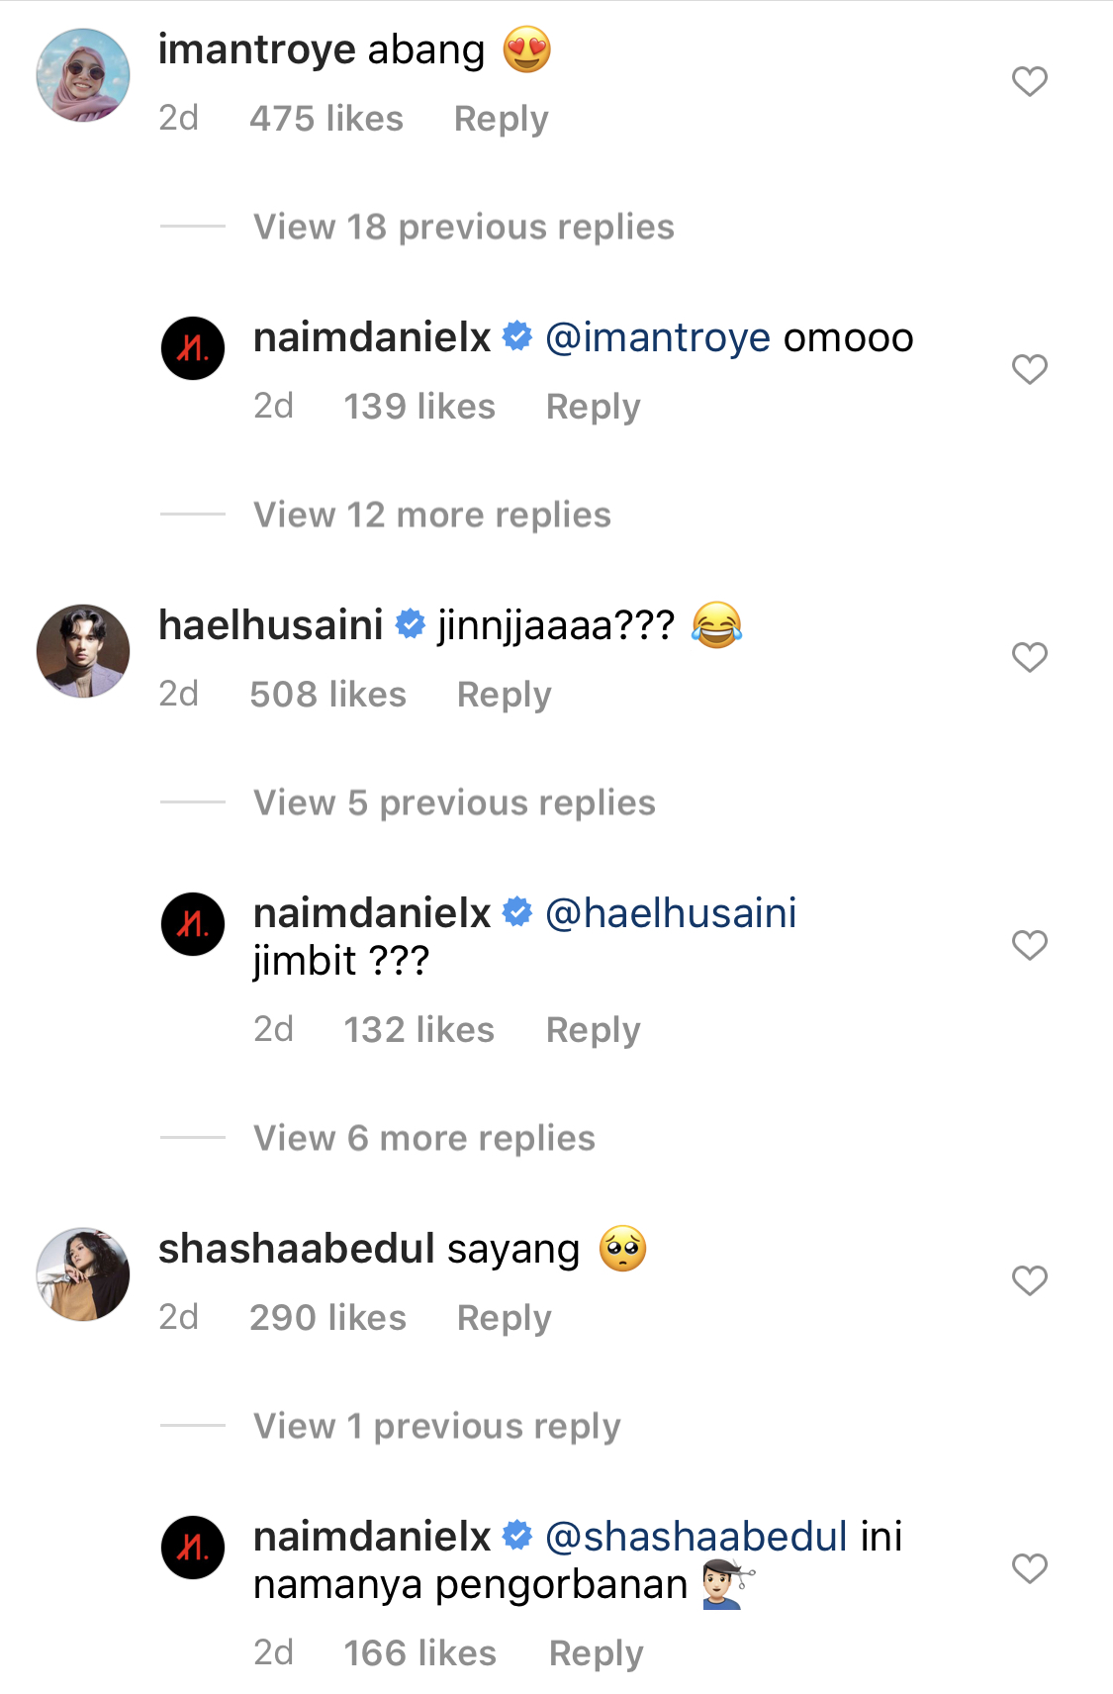The image size is (1113, 1694).
Task: Reply to imantroye's comment
Action: 501,119
